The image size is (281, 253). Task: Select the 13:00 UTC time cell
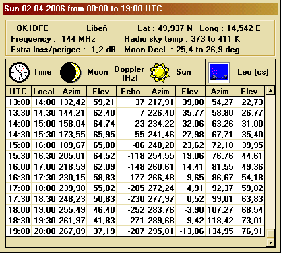(19, 102)
